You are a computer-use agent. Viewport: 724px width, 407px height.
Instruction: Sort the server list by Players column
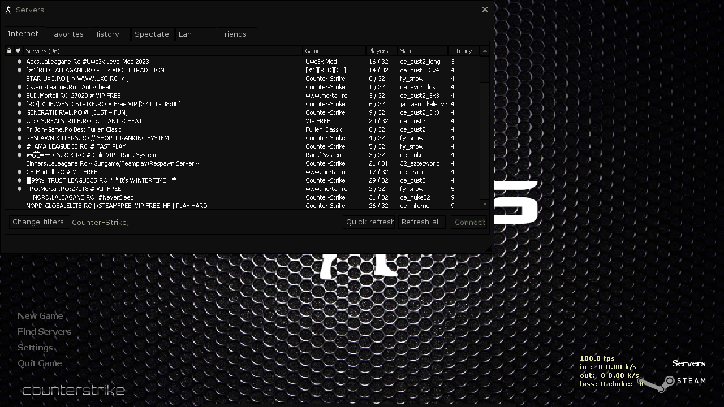pos(378,51)
